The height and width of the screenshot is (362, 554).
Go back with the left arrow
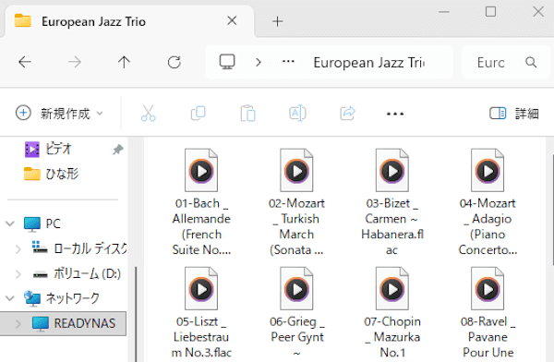click(25, 62)
